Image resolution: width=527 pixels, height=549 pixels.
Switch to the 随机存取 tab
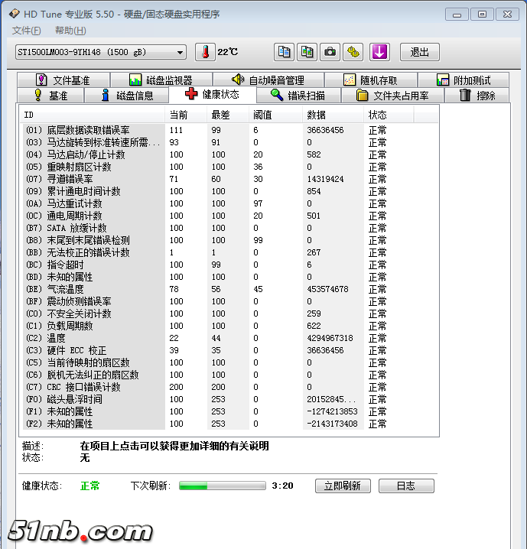click(371, 80)
